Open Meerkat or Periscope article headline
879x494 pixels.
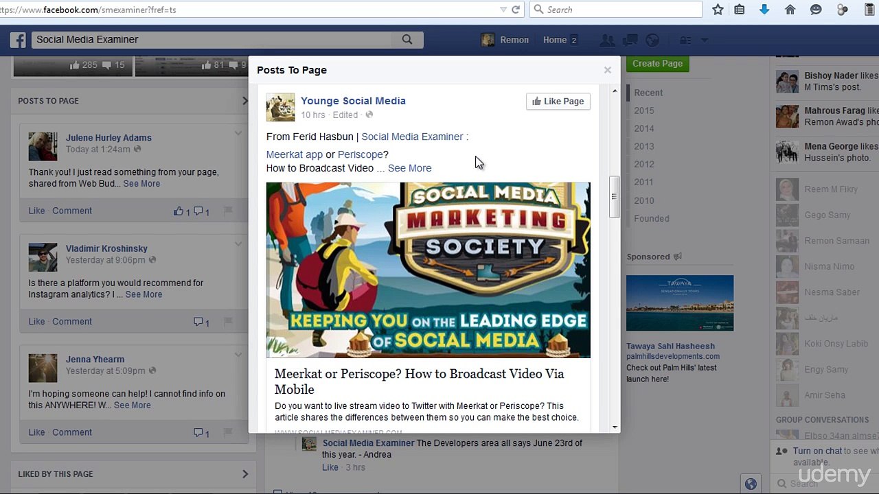419,381
